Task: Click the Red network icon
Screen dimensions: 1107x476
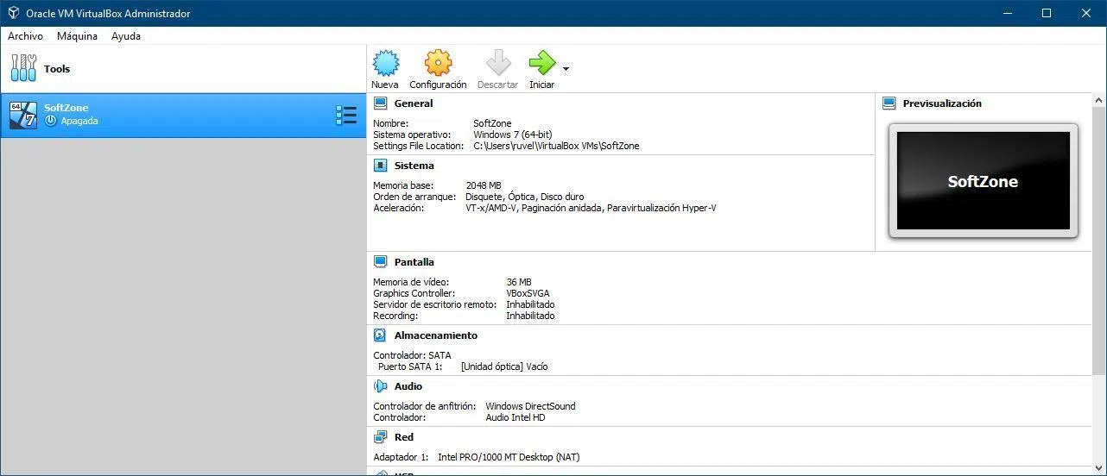Action: click(x=380, y=437)
